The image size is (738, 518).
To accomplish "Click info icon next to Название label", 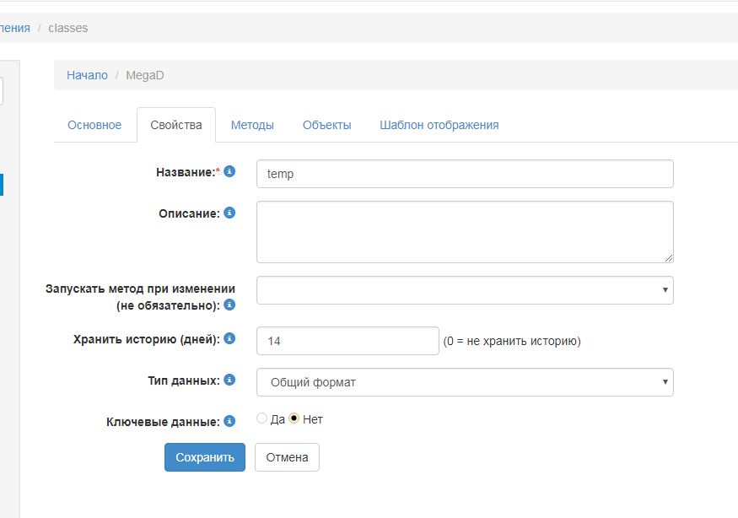I will click(x=229, y=171).
